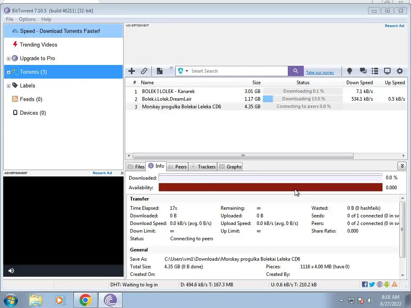Expand the Torrents (3) tree node
The height and width of the screenshot is (308, 411).
coord(8,72)
